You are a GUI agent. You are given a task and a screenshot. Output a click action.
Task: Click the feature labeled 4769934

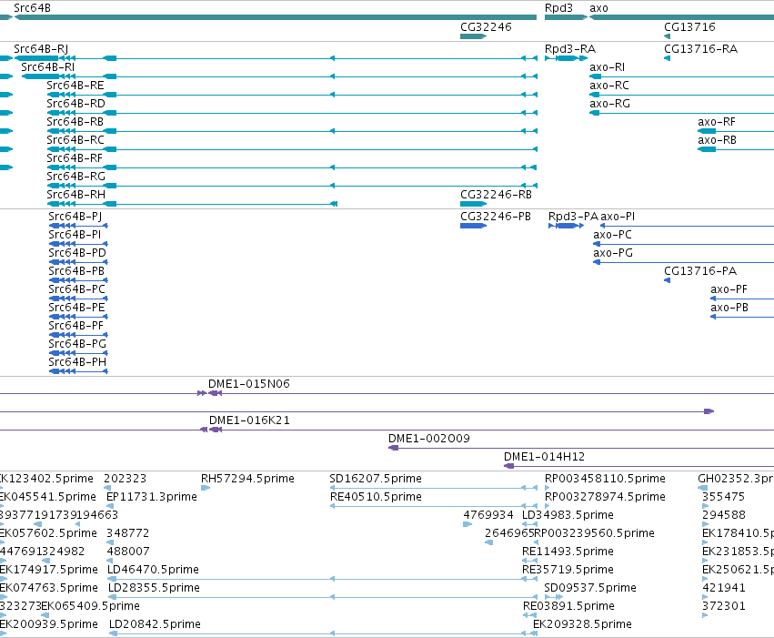[488, 515]
